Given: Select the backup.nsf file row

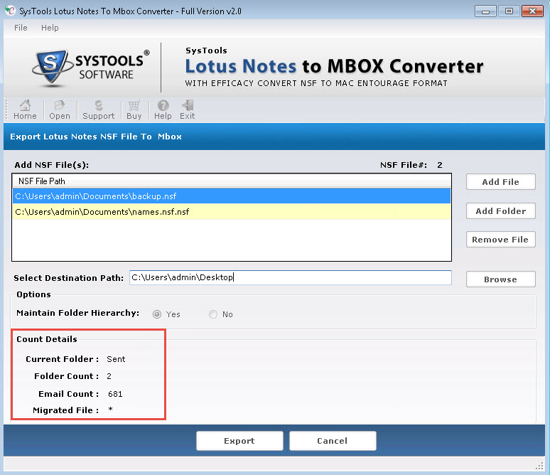Looking at the screenshot, I should (232, 196).
